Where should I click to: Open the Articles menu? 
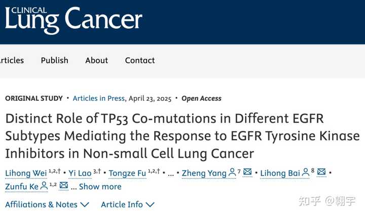(x=12, y=60)
